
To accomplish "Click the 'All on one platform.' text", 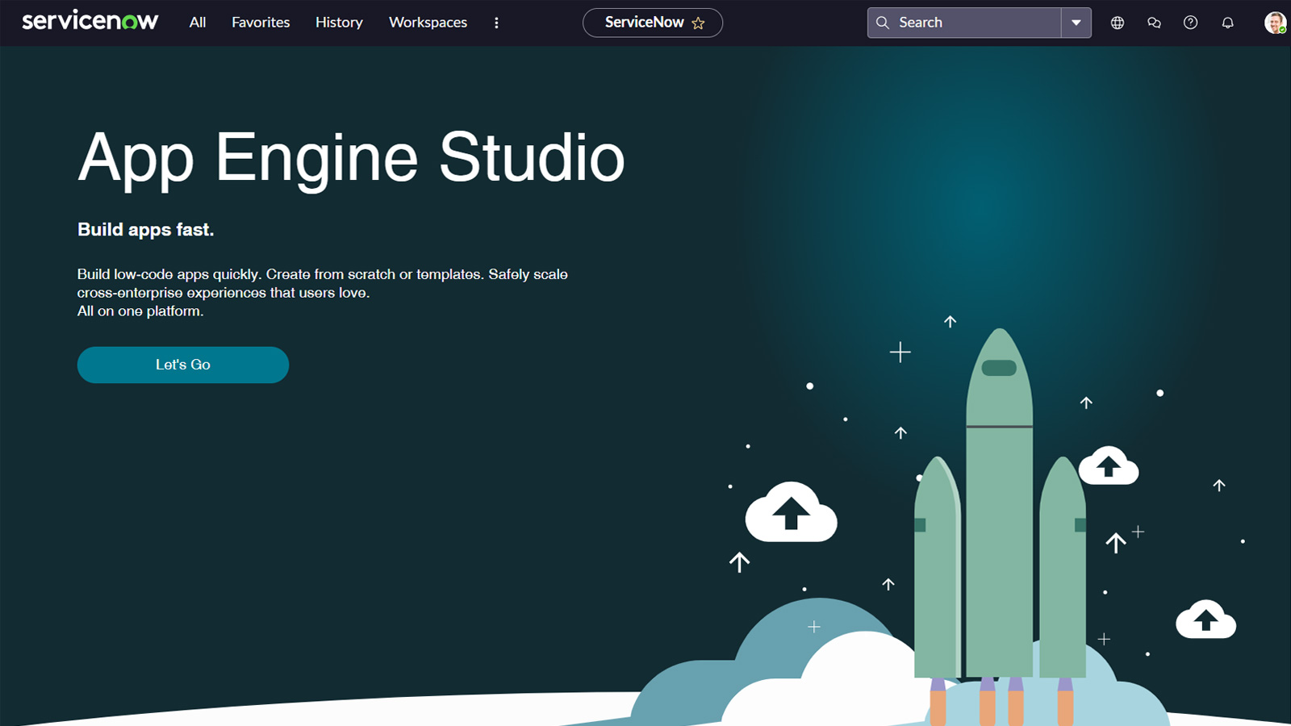I will pos(140,311).
